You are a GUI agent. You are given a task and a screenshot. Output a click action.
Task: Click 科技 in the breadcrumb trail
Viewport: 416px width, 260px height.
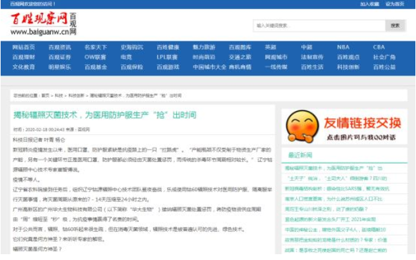(59, 95)
